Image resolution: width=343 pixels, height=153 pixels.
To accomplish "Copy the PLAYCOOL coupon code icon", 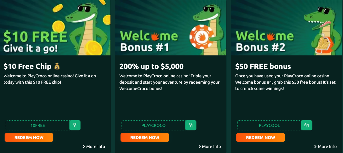I will 306,125.
